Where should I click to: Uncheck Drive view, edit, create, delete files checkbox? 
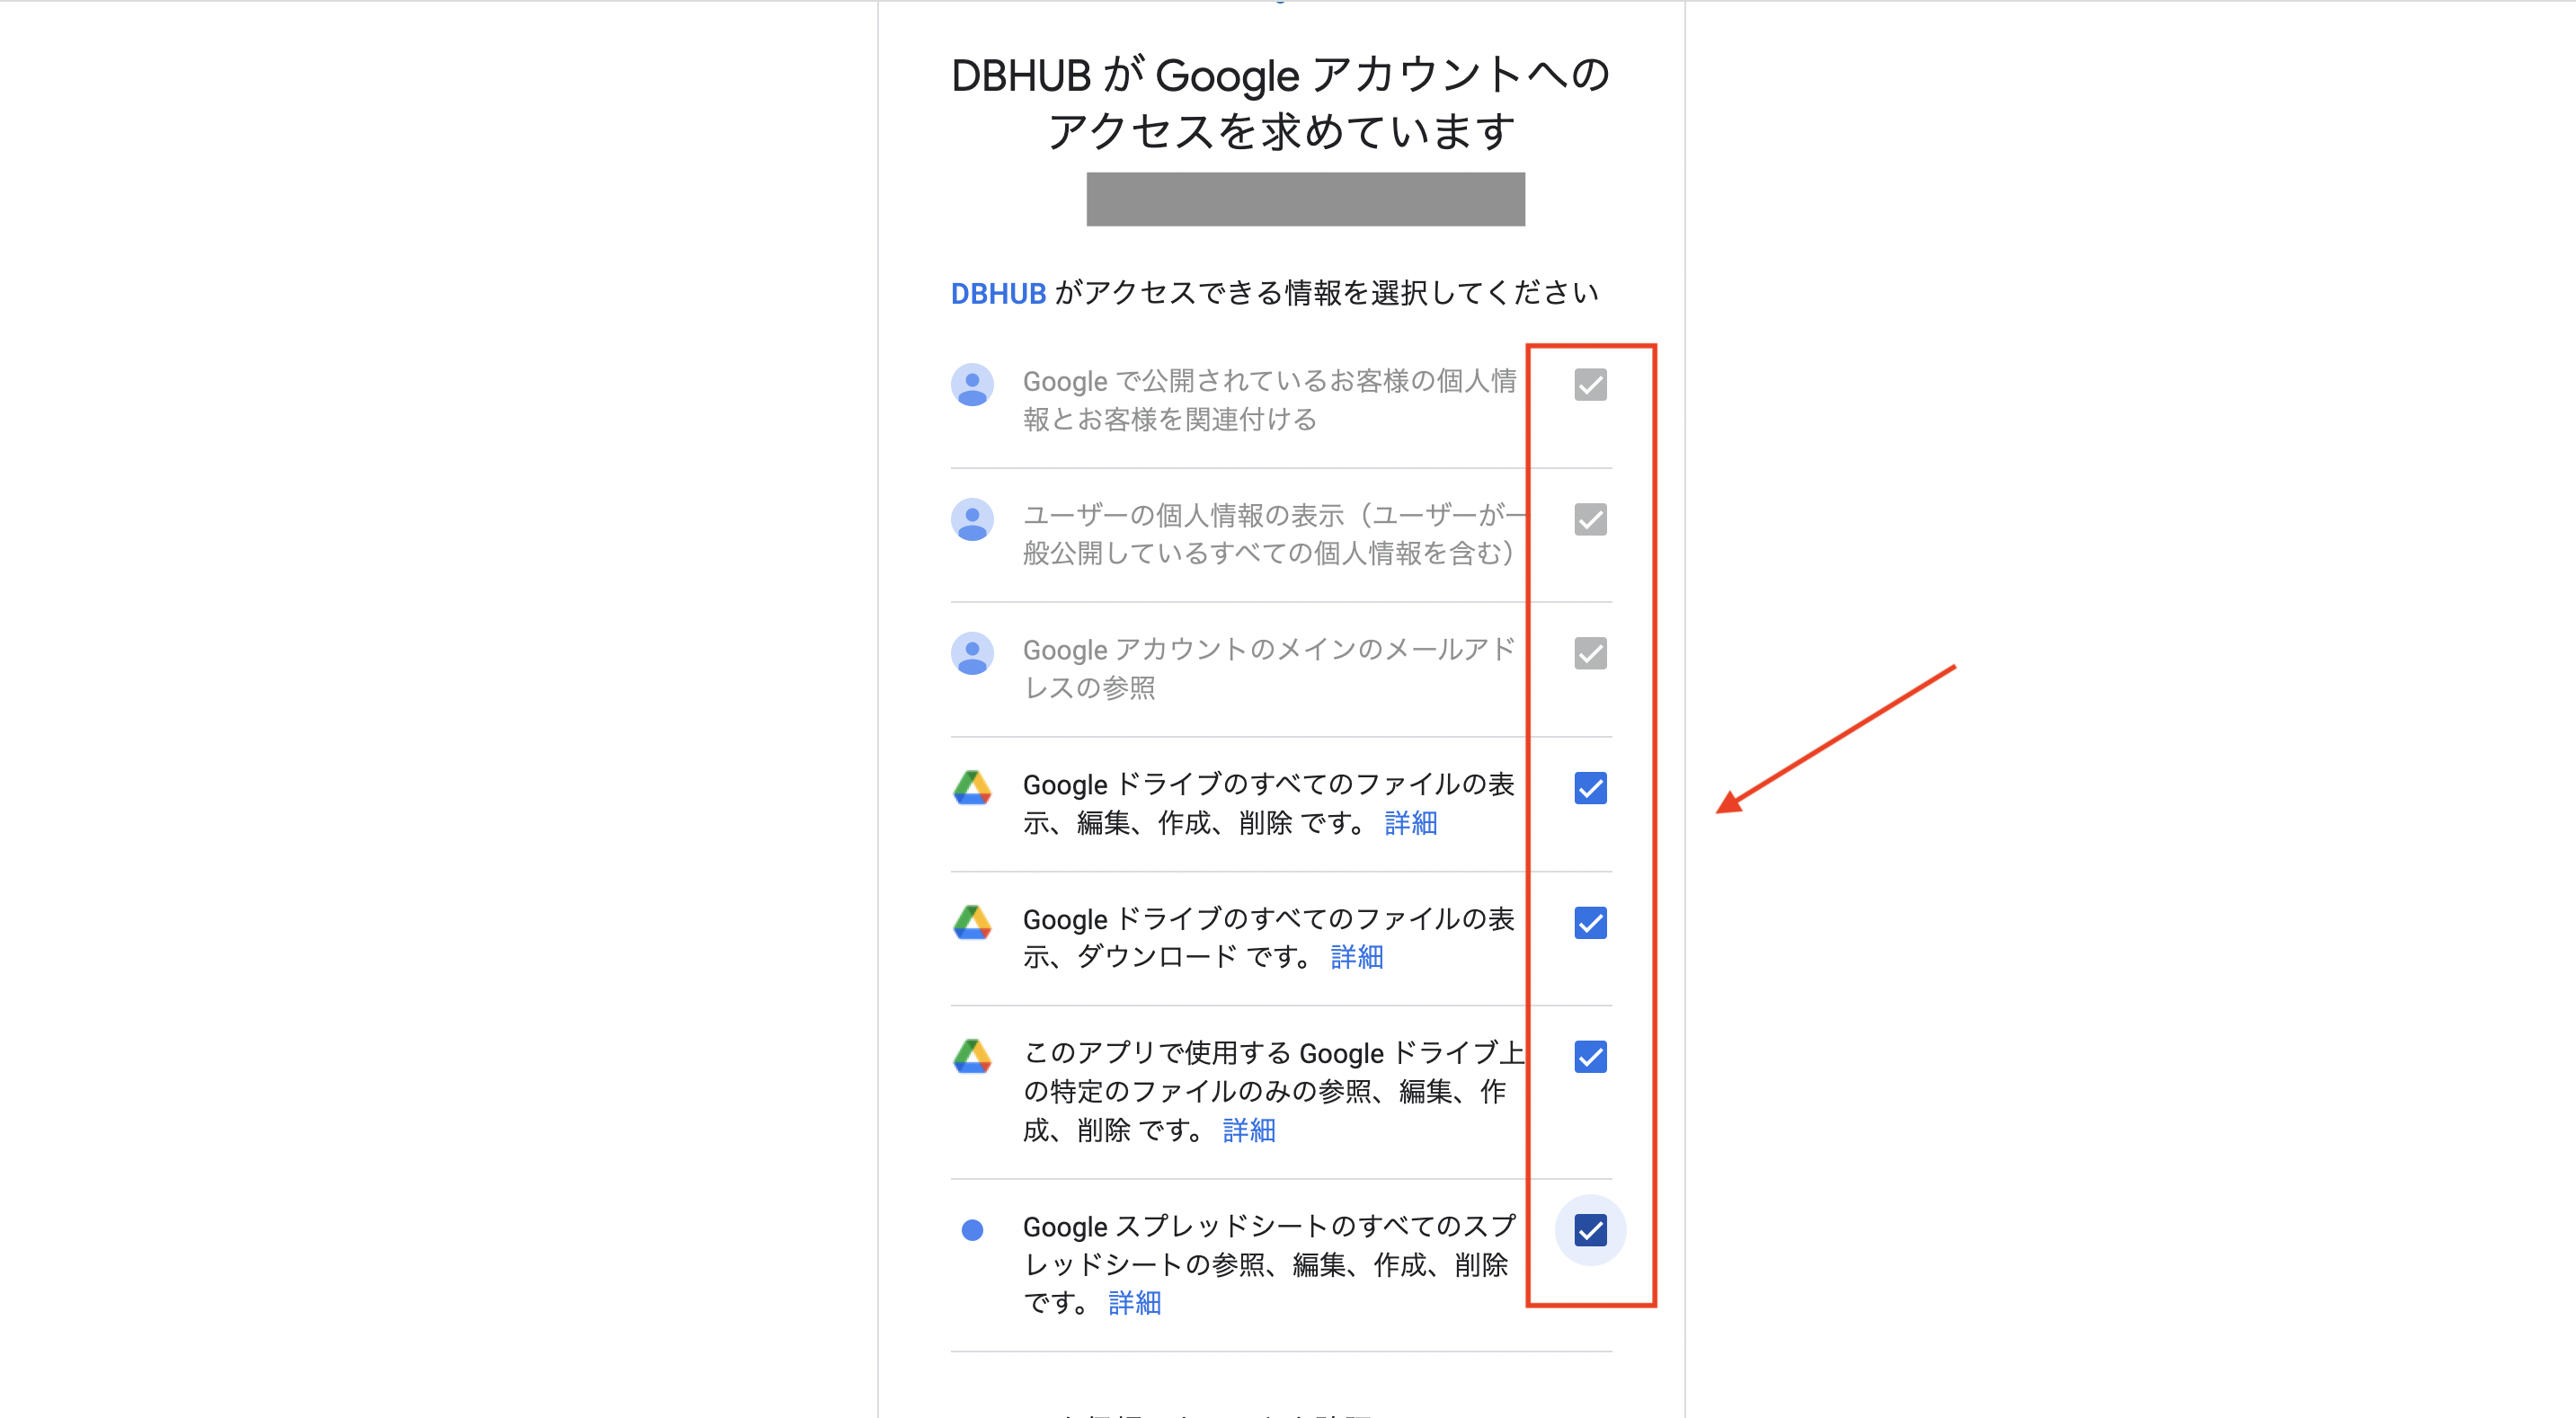(1590, 788)
